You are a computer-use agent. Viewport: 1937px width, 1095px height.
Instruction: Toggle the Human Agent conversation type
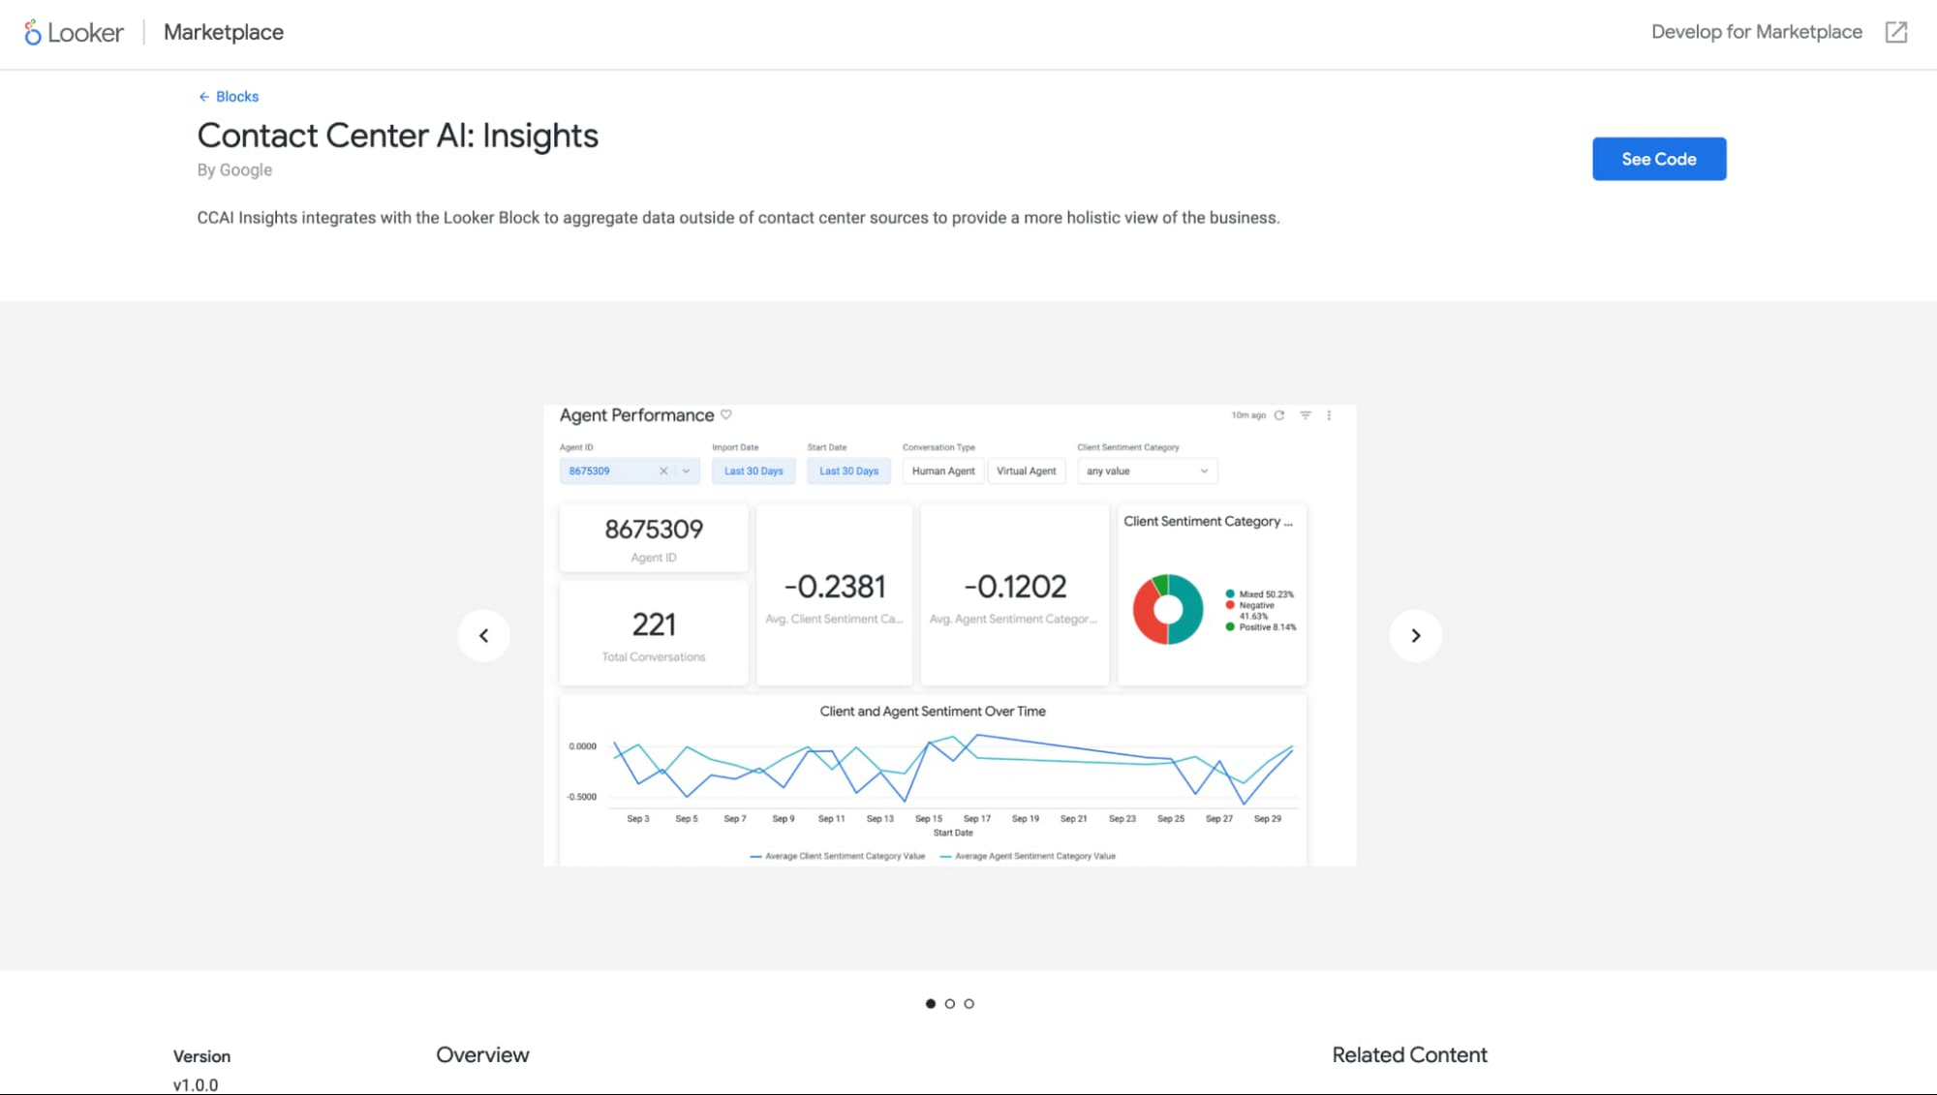click(943, 471)
